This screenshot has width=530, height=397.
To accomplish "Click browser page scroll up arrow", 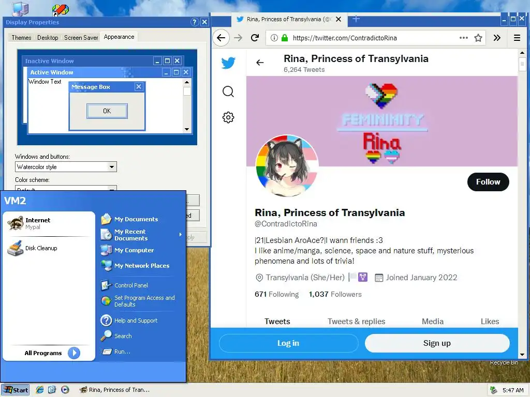I will (522, 53).
